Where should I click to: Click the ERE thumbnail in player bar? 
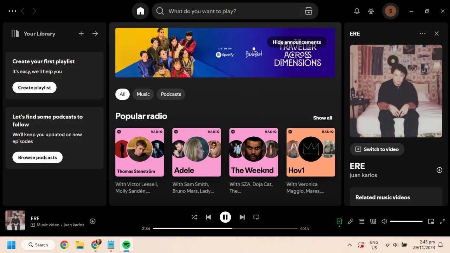[x=15, y=220]
